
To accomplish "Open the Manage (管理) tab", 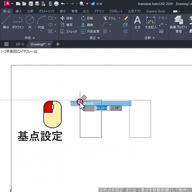I will click(x=74, y=11).
